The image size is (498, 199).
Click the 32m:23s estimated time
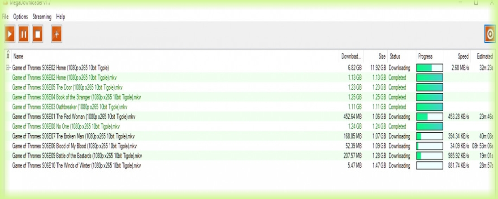(x=486, y=68)
